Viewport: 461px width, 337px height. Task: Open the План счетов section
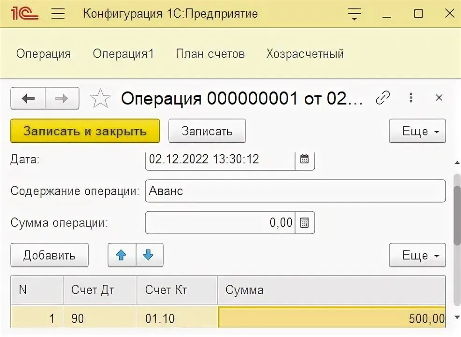point(210,54)
